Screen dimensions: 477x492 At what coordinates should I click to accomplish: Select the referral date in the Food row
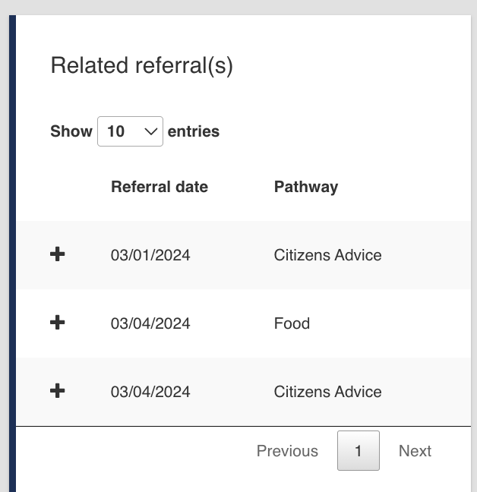pyautogui.click(x=150, y=323)
